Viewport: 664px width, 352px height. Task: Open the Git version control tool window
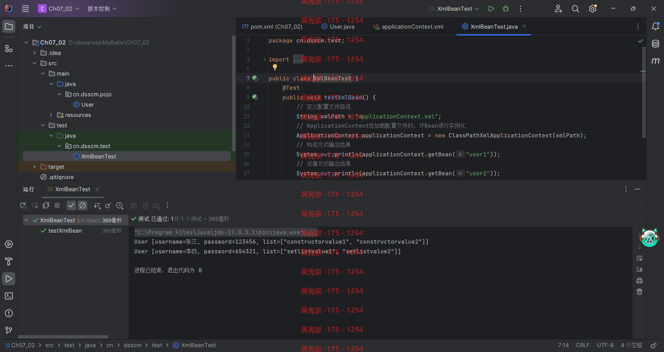[x=9, y=331]
